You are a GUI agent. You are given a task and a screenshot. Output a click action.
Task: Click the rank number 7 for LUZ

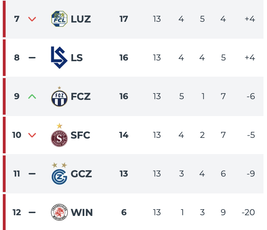(17, 19)
